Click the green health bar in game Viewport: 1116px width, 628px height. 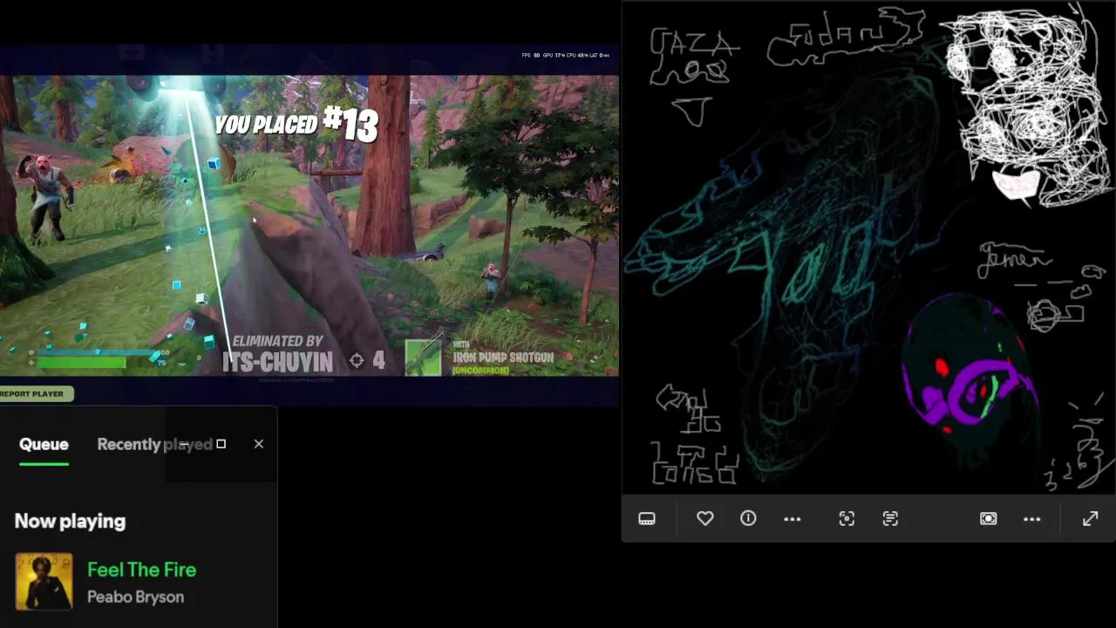81,363
